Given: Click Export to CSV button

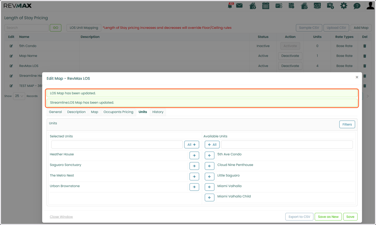Looking at the screenshot, I should coord(299,217).
